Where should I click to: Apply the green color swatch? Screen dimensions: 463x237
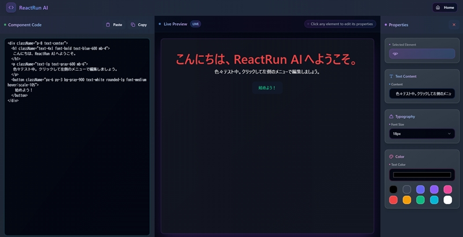click(420, 200)
